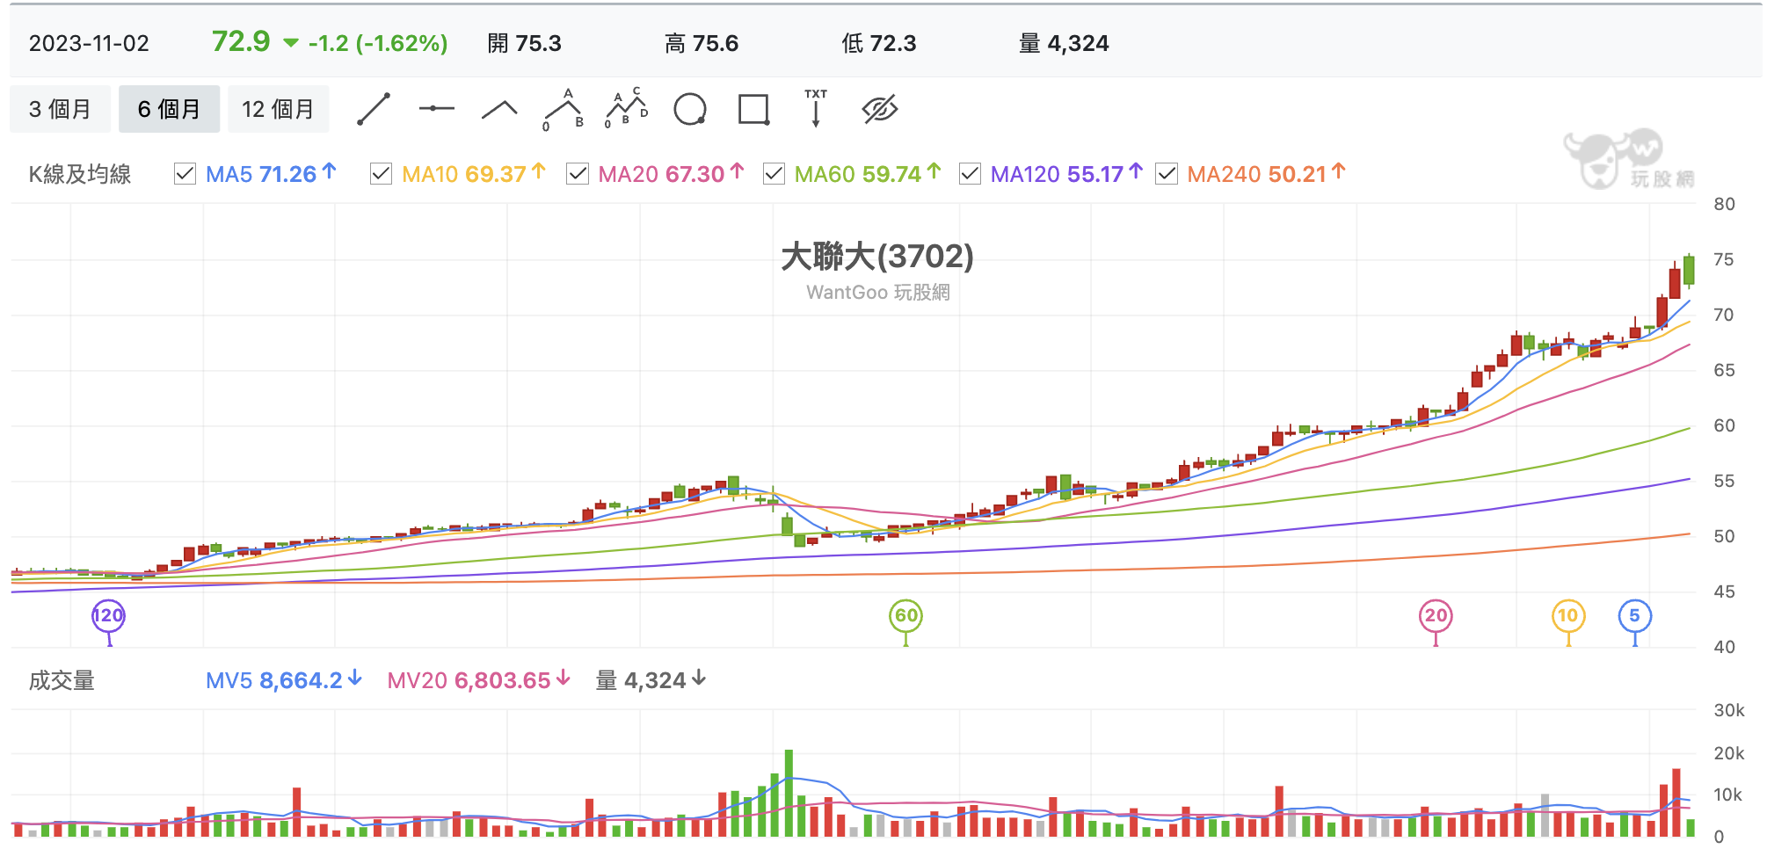1767x849 pixels.
Task: Click the MA60 59.74 label
Action: coord(868,174)
